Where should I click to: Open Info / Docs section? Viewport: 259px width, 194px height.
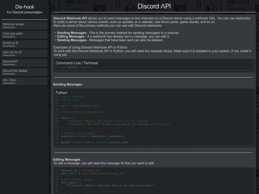[x=24, y=81]
